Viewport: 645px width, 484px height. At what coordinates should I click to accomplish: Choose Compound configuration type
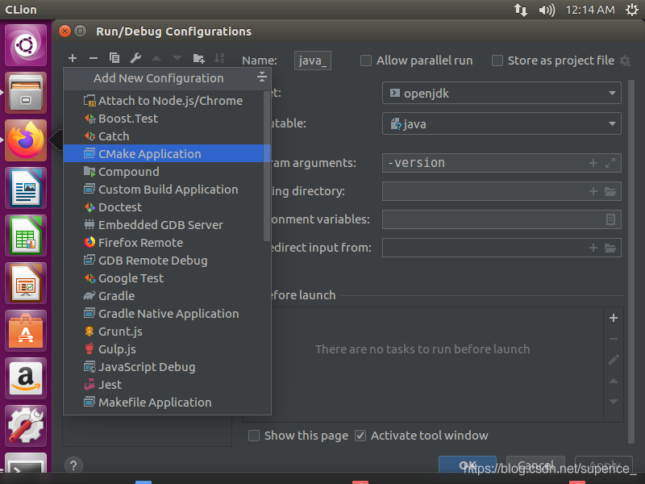tap(167, 171)
